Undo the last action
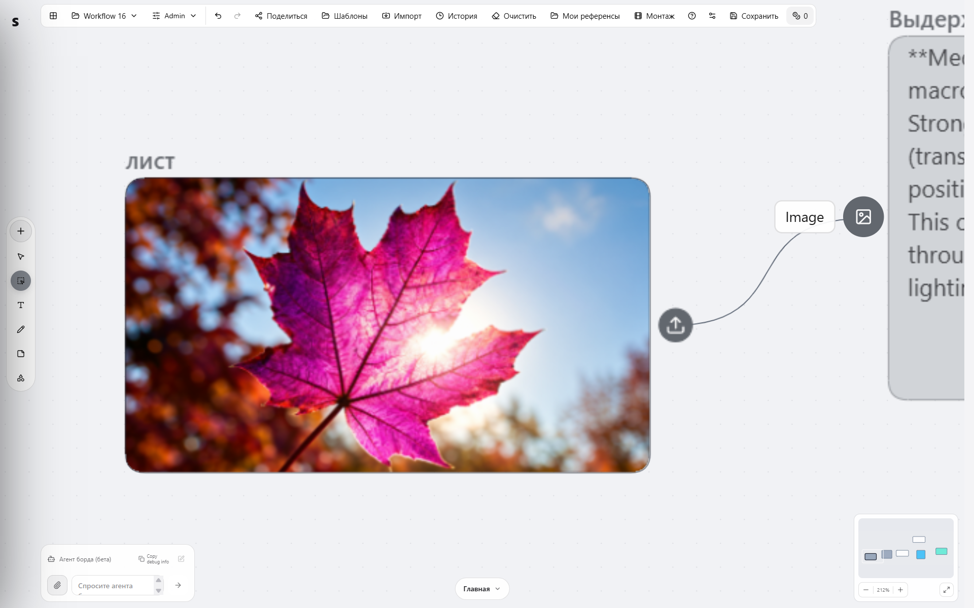 (218, 16)
